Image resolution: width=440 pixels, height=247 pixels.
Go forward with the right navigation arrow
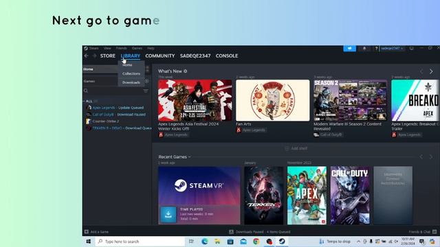[95, 56]
